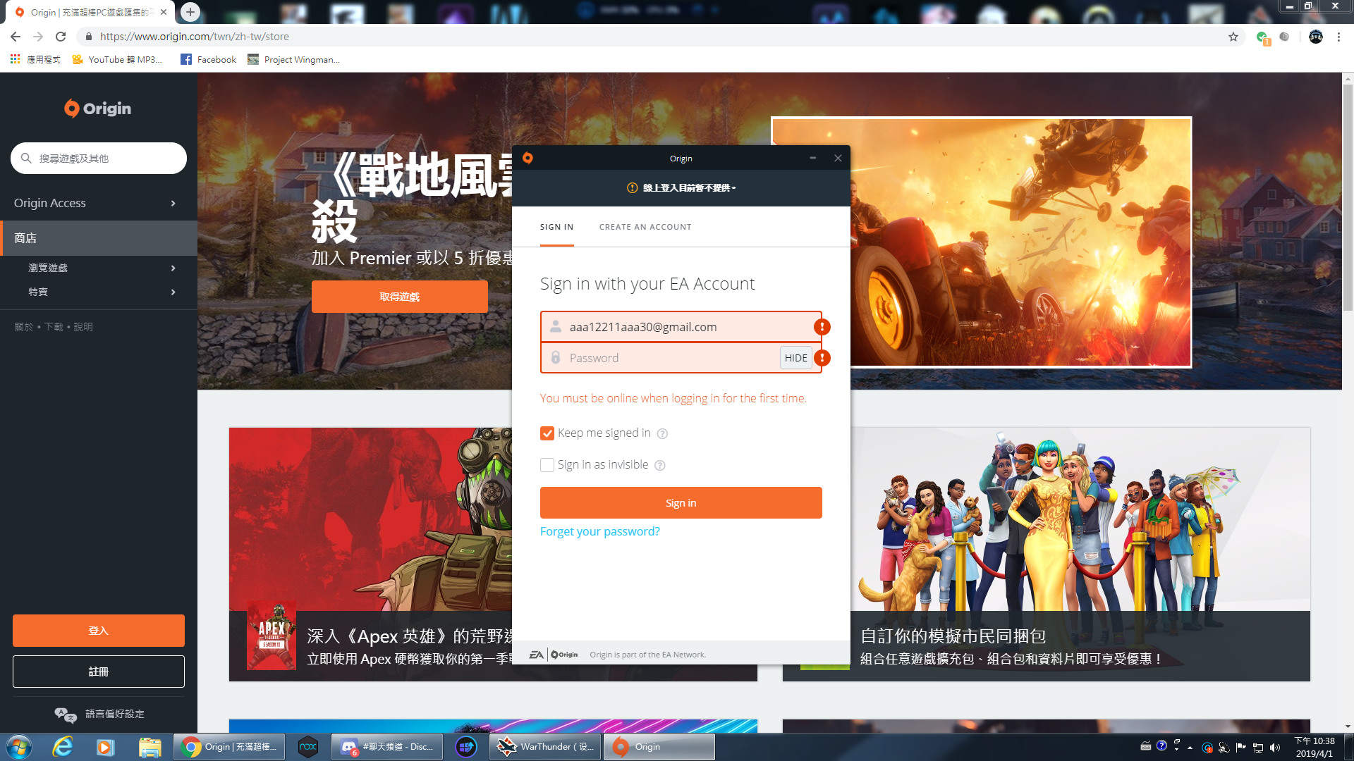Click the green checkmark extension icon in Chrome
1354x761 pixels.
1262,37
